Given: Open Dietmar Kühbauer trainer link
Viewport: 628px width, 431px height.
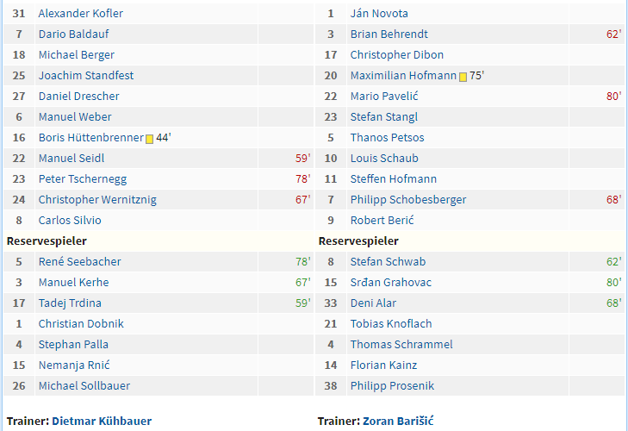Looking at the screenshot, I should [102, 421].
